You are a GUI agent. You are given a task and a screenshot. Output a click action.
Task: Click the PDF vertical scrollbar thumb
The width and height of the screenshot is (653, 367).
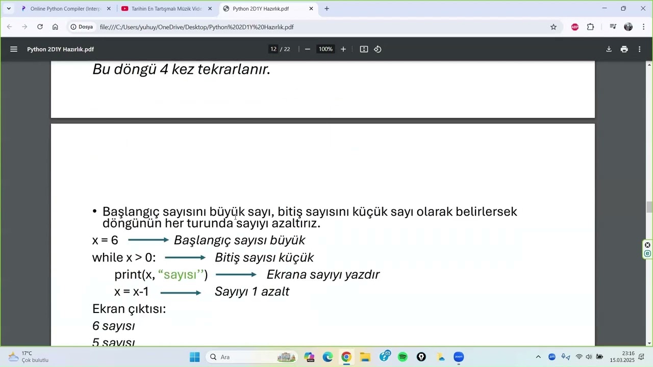pyautogui.click(x=649, y=207)
